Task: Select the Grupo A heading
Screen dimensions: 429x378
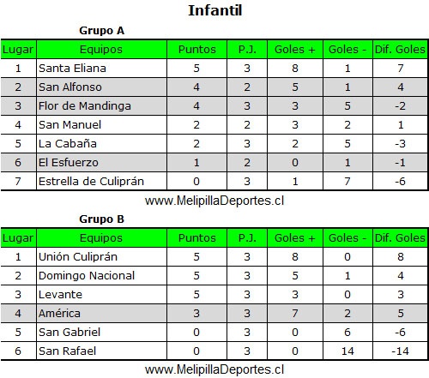Action: tap(101, 31)
